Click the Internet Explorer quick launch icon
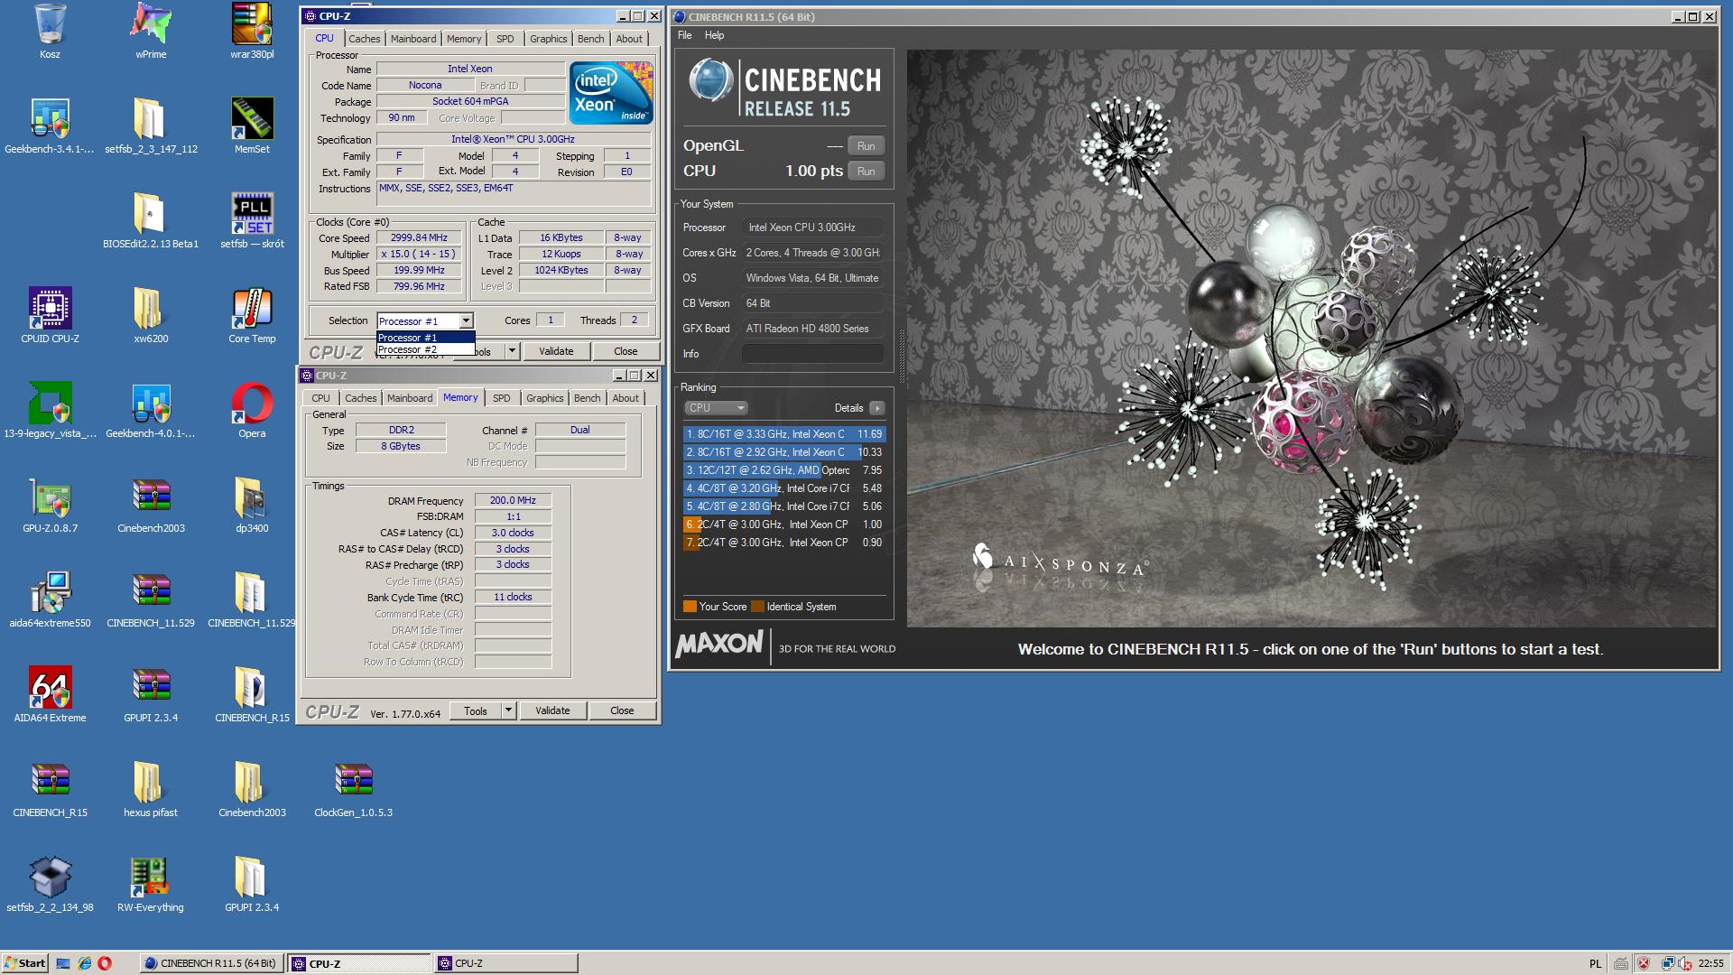This screenshot has width=1733, height=975. (x=84, y=963)
